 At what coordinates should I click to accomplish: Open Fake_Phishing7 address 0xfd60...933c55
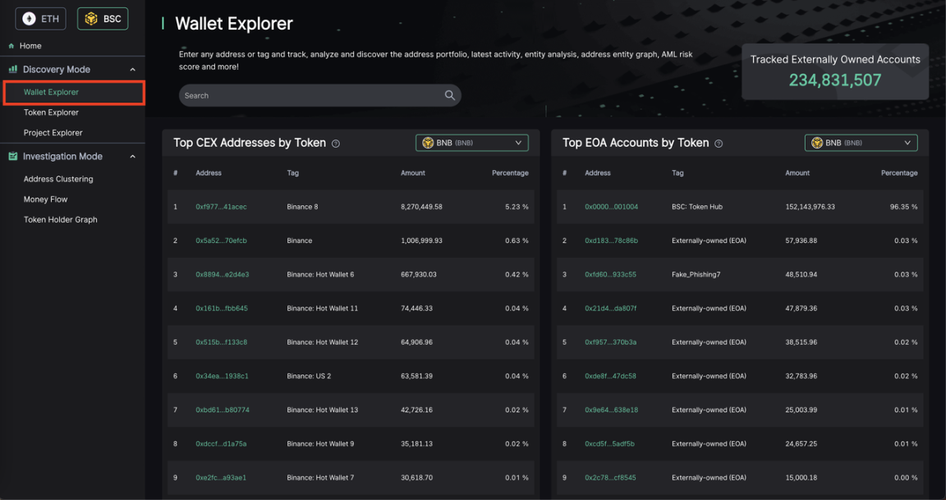[610, 274]
